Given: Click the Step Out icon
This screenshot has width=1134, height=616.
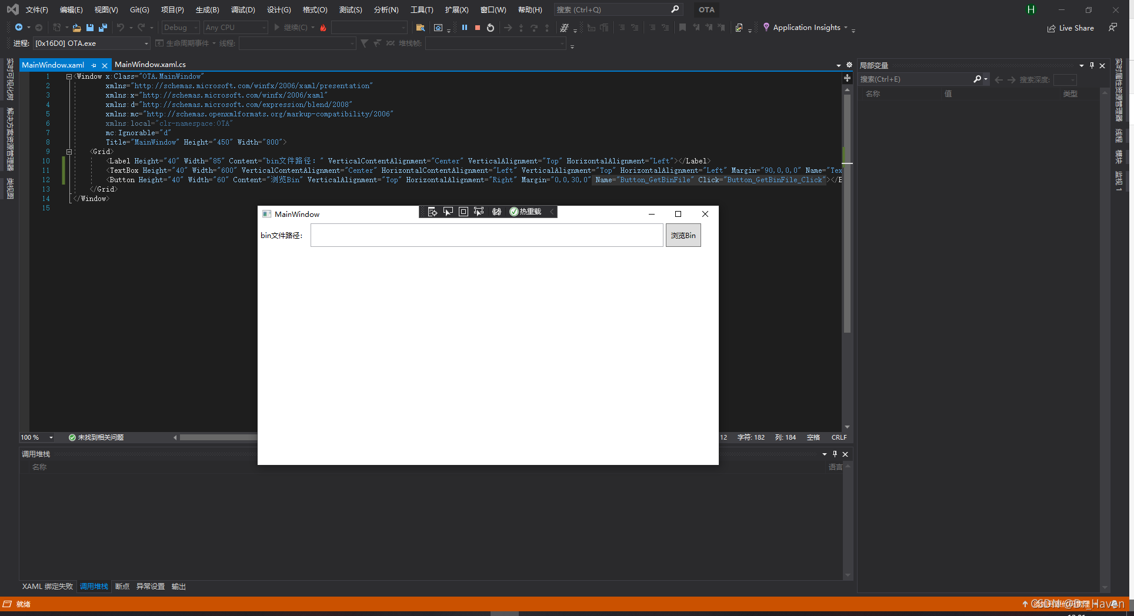Looking at the screenshot, I should point(547,28).
